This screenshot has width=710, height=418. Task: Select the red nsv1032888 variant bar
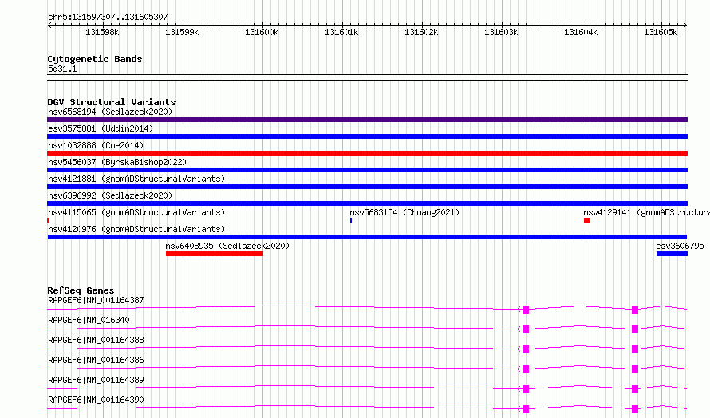point(367,153)
